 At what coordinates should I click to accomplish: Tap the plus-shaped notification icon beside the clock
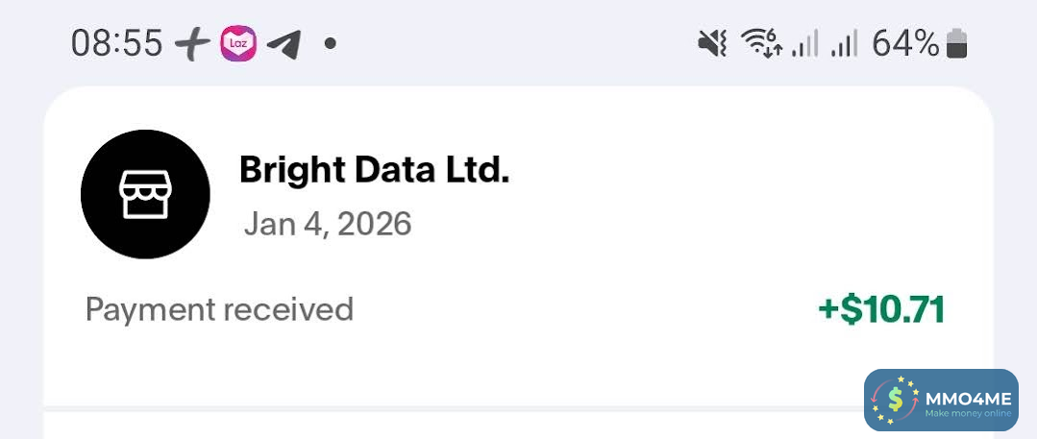193,43
